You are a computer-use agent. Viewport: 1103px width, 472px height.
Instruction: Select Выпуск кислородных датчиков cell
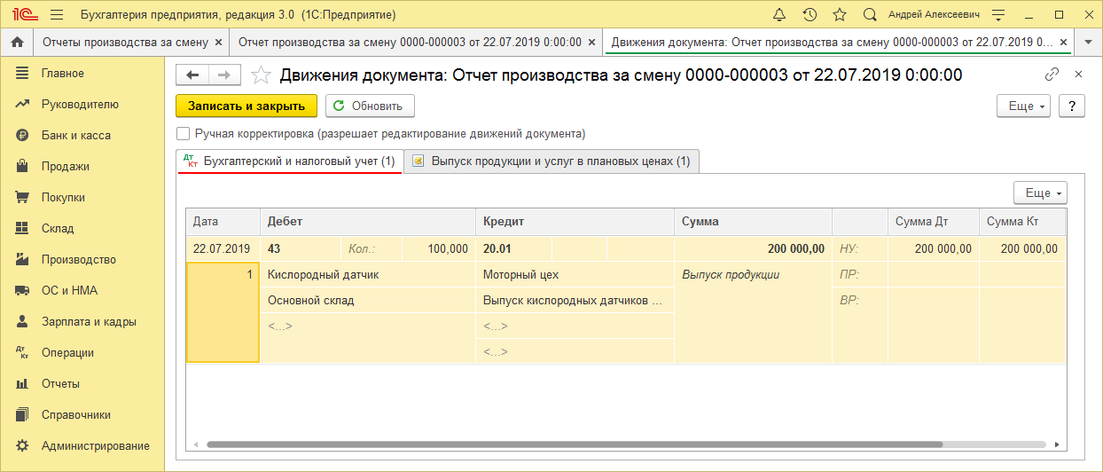tap(575, 300)
